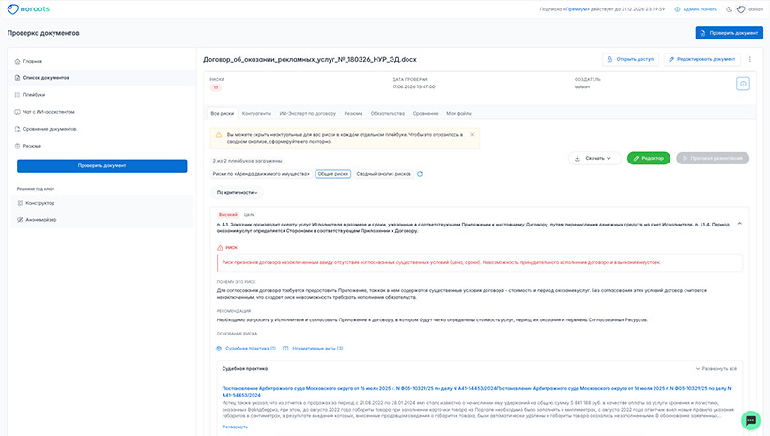Click the 2 из 2 плейбуков загружены label
Image resolution: width=770 pixels, height=436 pixels.
[248, 161]
